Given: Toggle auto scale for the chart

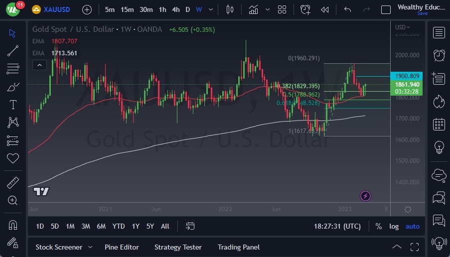Looking at the screenshot, I should click(412, 226).
